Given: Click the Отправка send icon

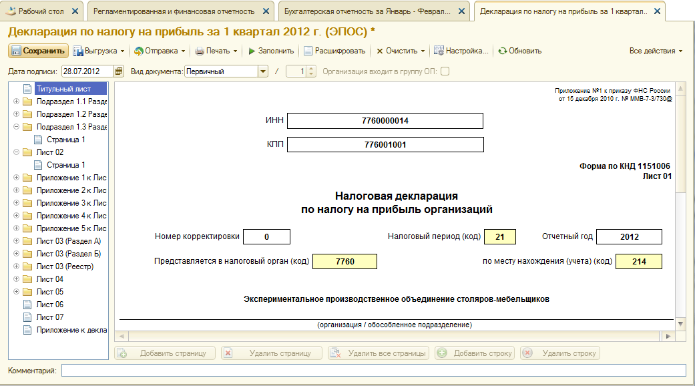Looking at the screenshot, I should tap(139, 51).
